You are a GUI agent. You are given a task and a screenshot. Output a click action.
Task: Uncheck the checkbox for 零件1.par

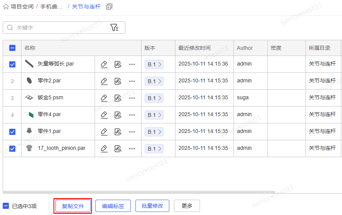coord(12,132)
